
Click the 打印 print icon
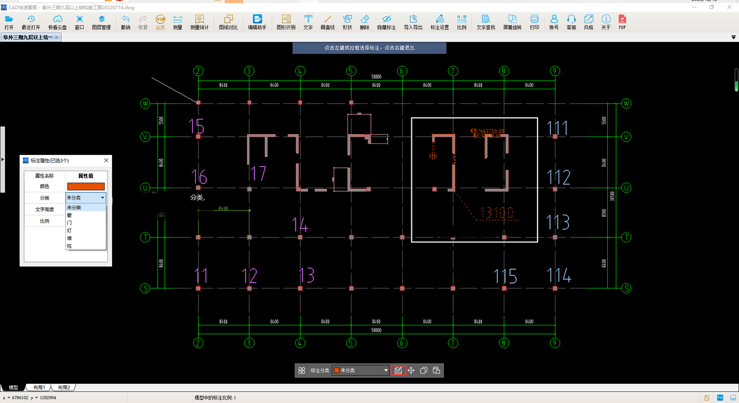point(535,23)
